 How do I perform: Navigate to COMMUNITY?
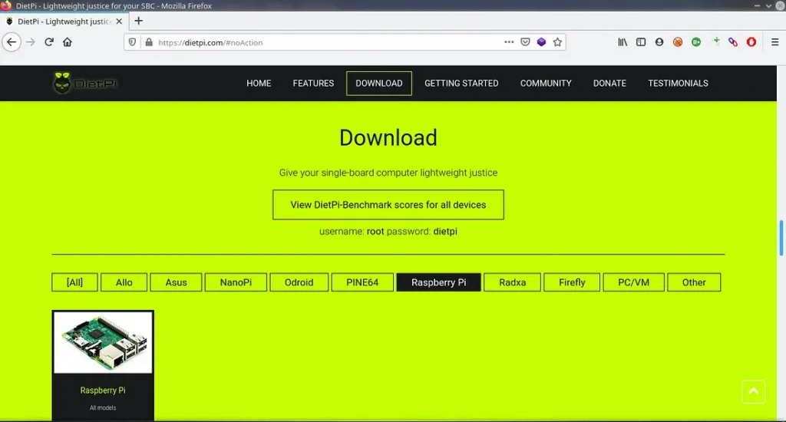546,83
